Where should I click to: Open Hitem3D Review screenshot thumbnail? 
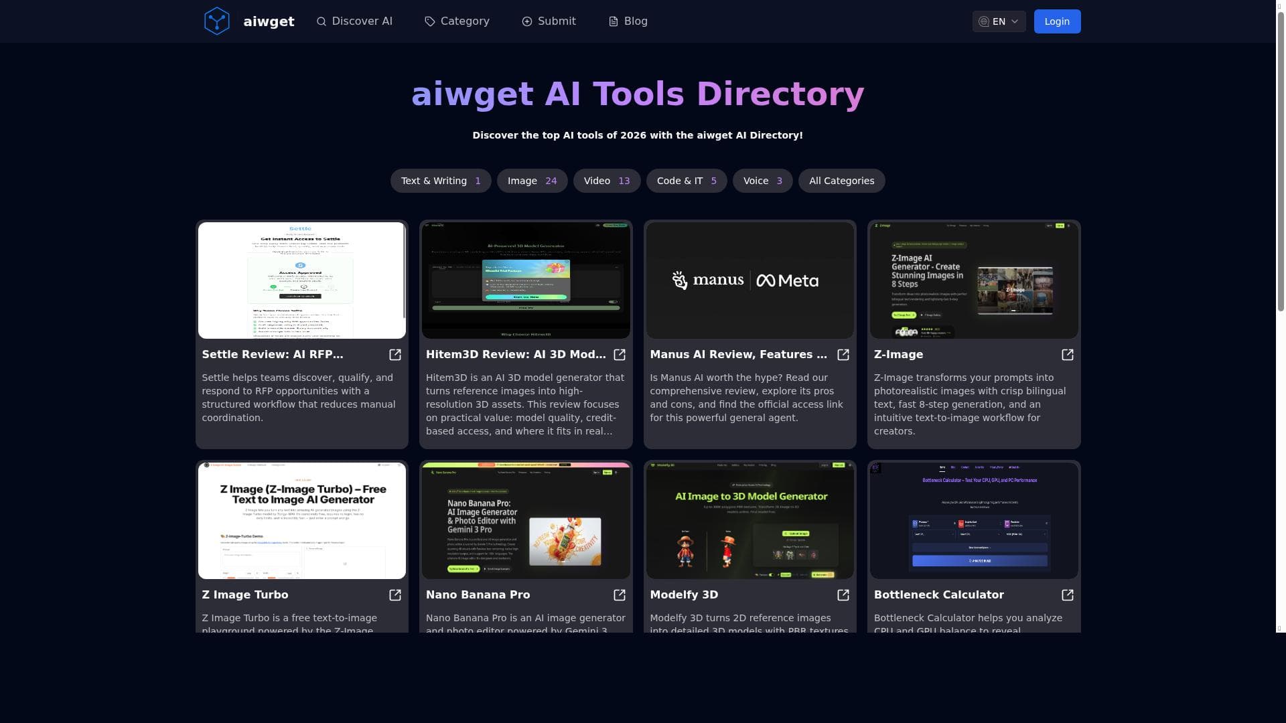coord(526,280)
